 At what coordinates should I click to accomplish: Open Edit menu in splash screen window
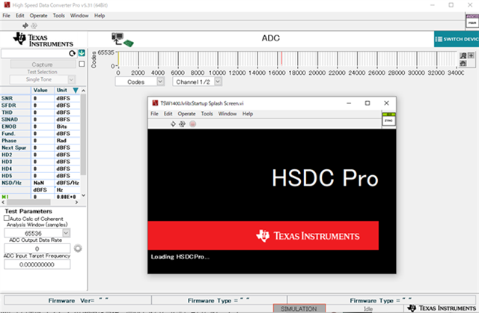[168, 114]
